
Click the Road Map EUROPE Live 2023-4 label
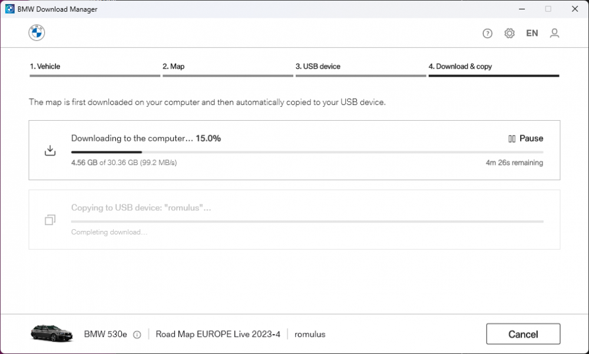(x=218, y=335)
